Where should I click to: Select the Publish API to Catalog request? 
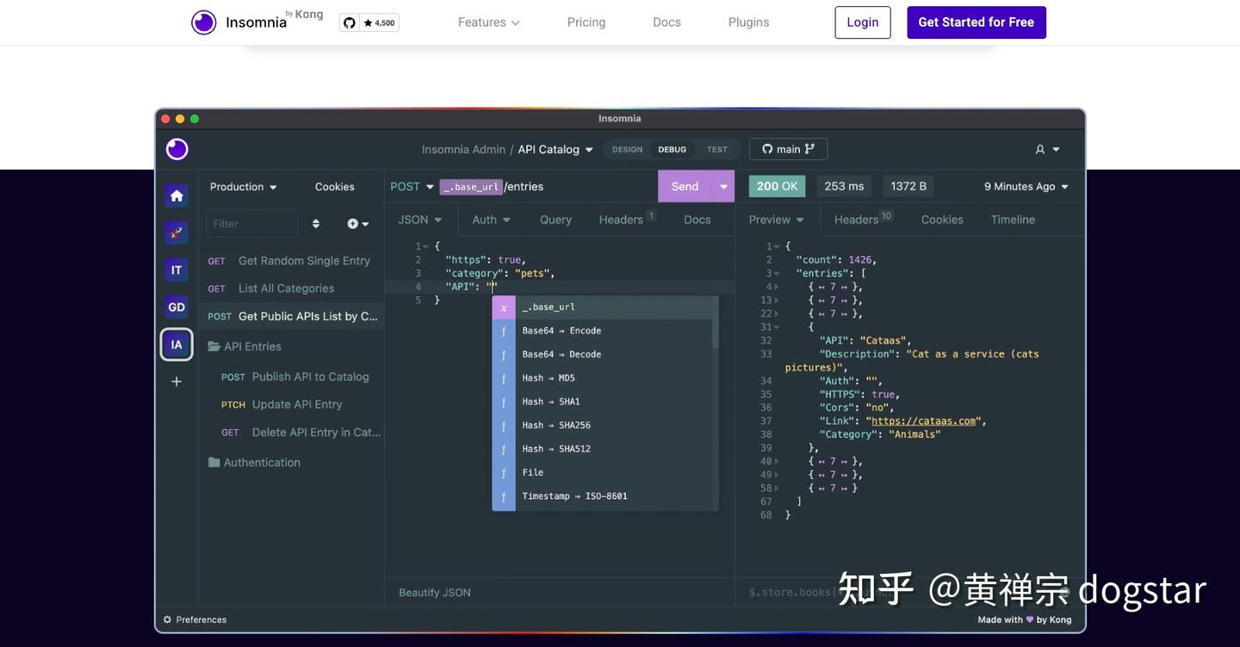[x=291, y=376]
